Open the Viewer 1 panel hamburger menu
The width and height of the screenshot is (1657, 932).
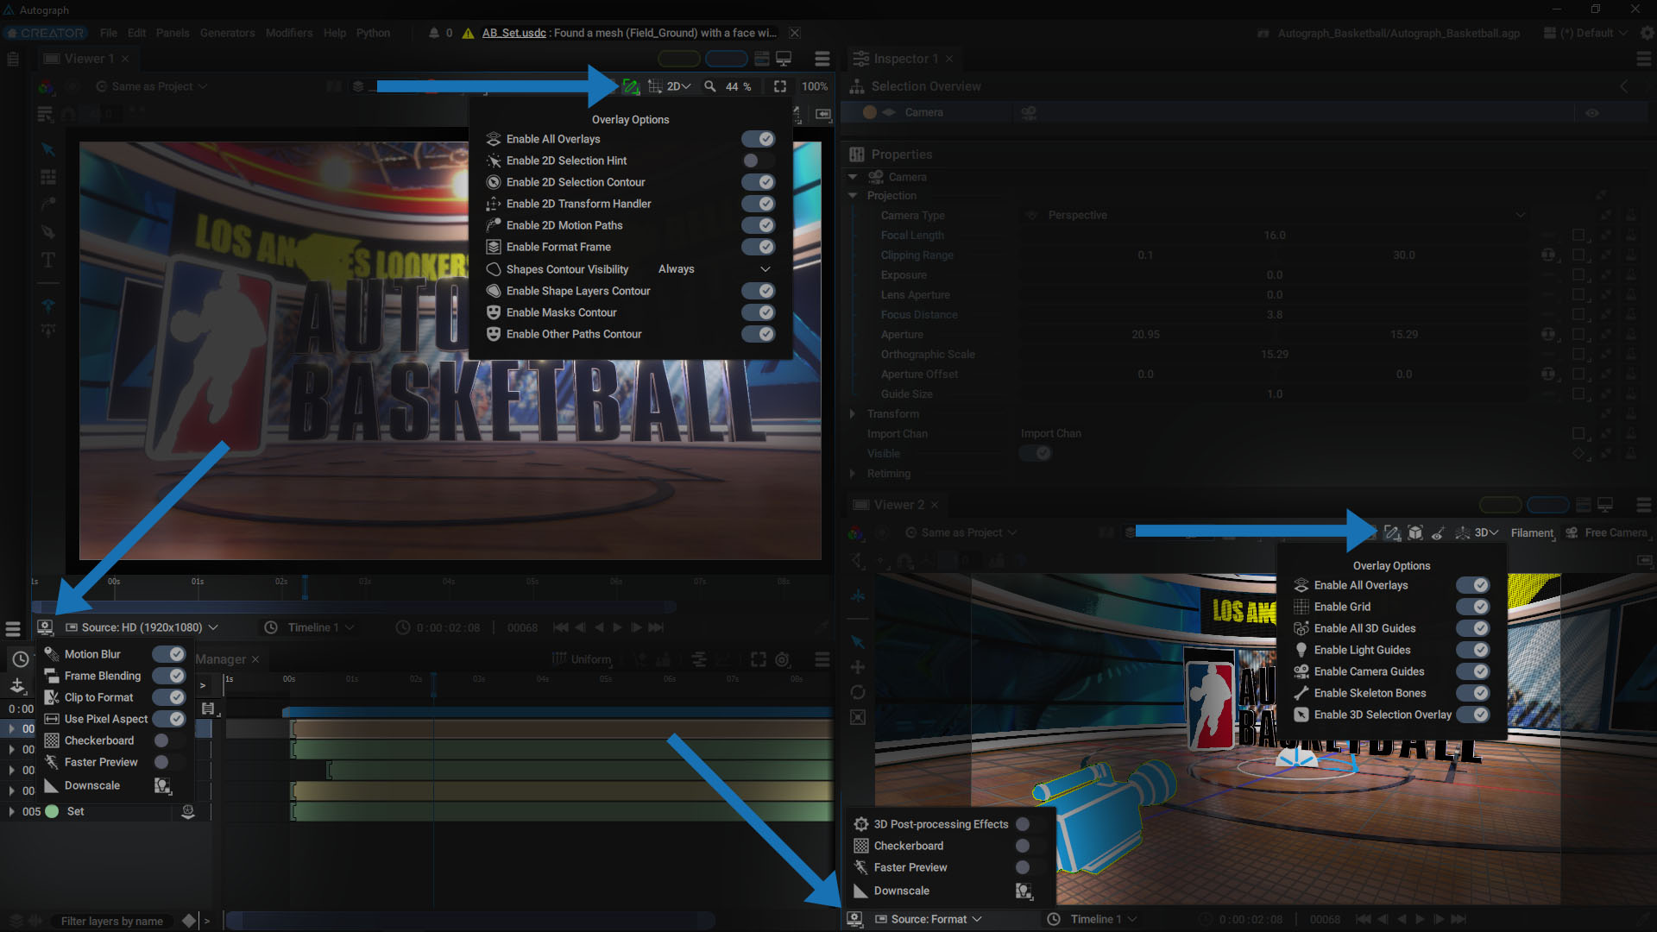pyautogui.click(x=822, y=59)
